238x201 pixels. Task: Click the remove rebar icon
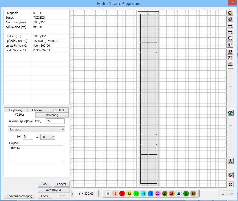click(230, 58)
